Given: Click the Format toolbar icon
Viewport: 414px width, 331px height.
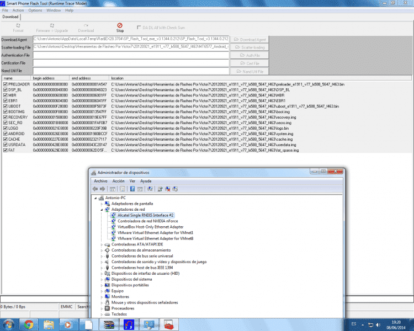Looking at the screenshot, I should click(18, 25).
